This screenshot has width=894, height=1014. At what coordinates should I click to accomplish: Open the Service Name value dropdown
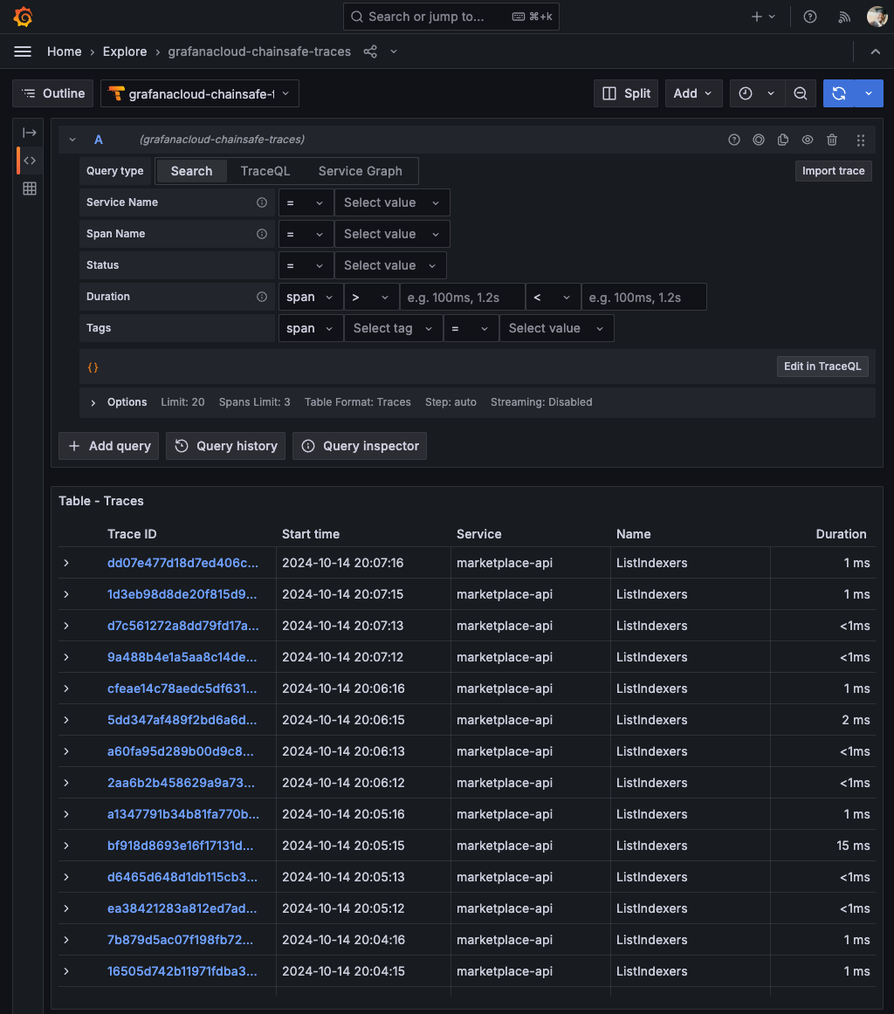click(x=392, y=202)
